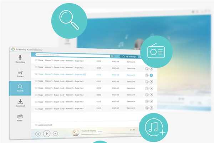The width and height of the screenshot is (214, 143).
Task: Type in the music keyword search field
Action: (71, 56)
